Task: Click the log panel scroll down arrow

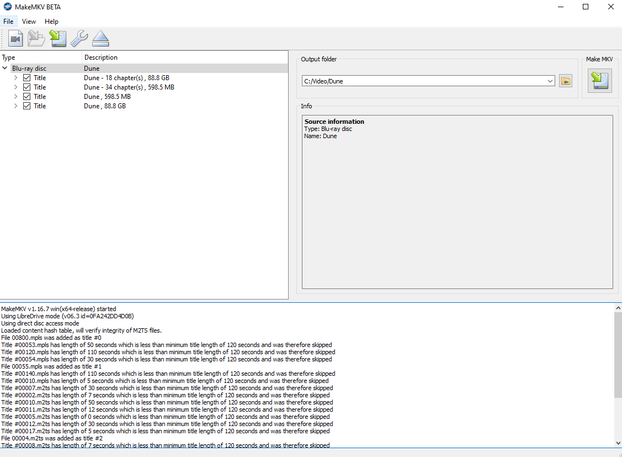Action: pos(618,443)
